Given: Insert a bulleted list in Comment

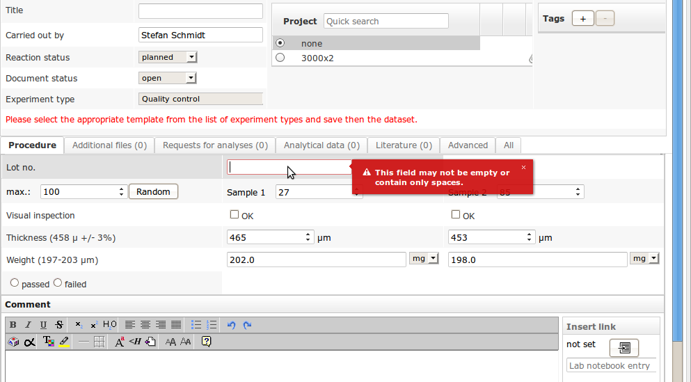Looking at the screenshot, I should point(196,325).
